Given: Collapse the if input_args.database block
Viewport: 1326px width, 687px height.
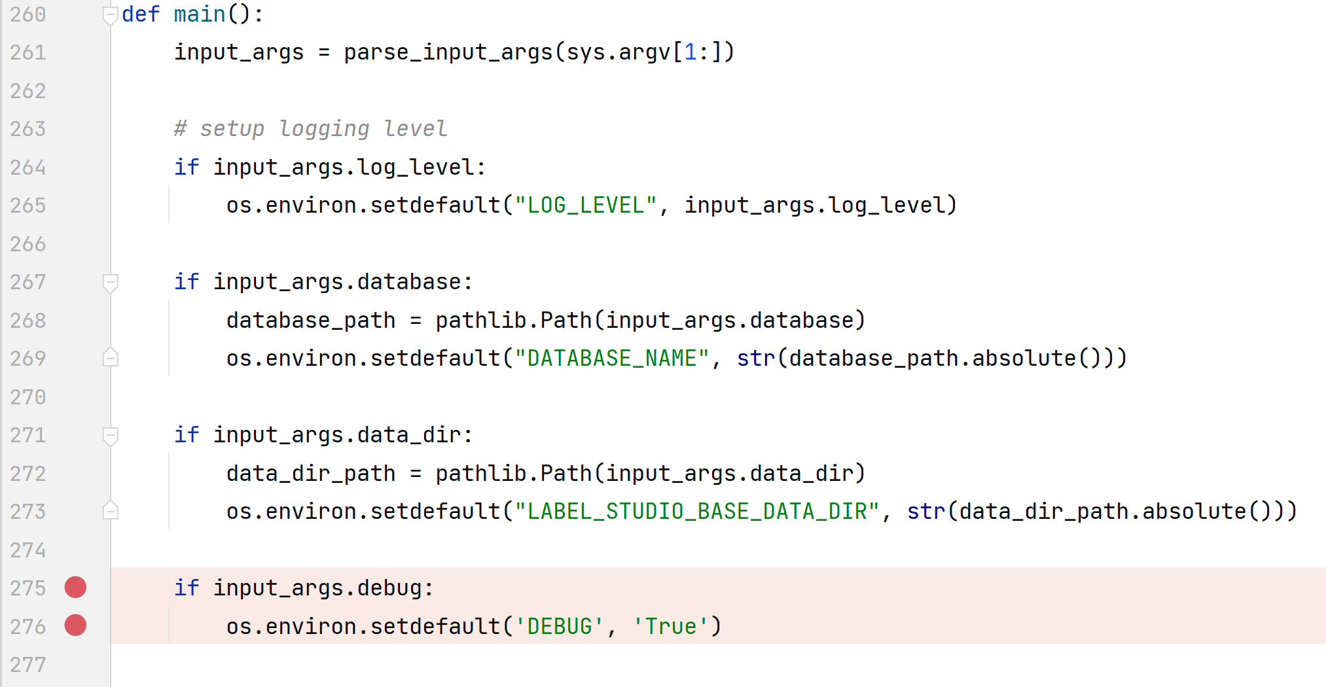Looking at the screenshot, I should (x=111, y=283).
